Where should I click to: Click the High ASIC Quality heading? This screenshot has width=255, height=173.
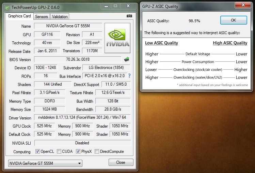(230, 43)
